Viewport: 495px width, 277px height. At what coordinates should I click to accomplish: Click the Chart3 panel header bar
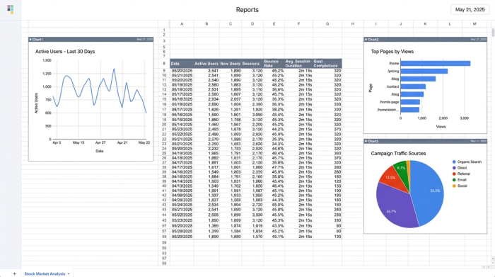pos(425,141)
